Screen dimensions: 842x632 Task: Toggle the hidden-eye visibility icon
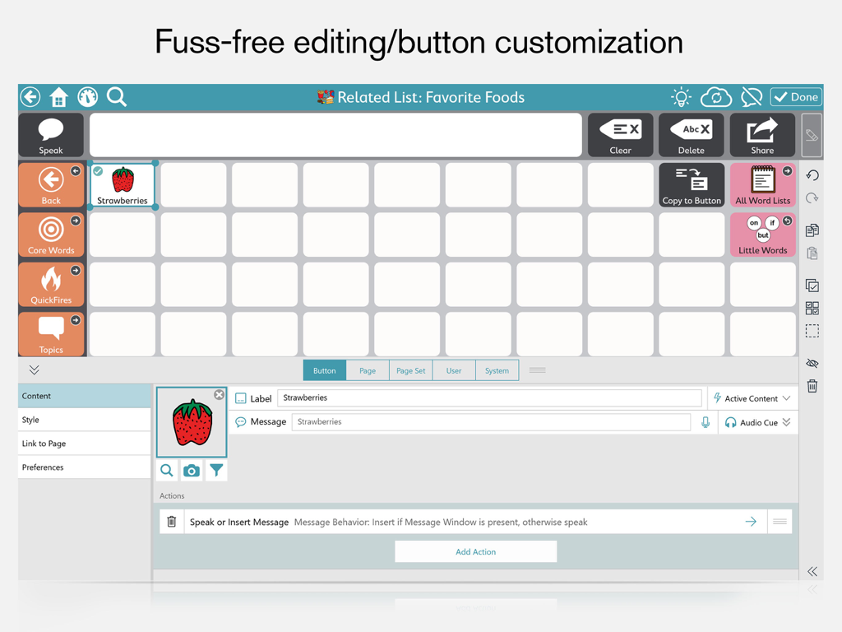(812, 363)
